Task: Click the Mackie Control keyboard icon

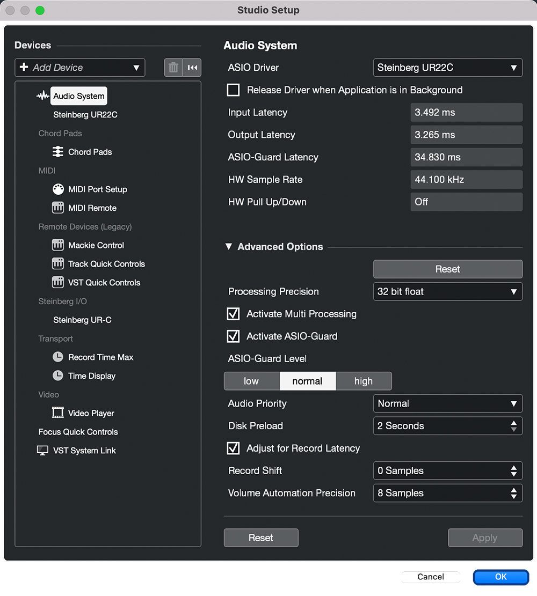Action: point(58,245)
